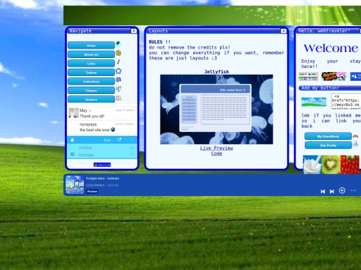
Task: Click the album artwork in music player
Action: click(75, 185)
